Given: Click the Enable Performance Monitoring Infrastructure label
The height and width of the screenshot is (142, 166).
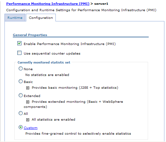Looking at the screenshot, I should point(70,44).
